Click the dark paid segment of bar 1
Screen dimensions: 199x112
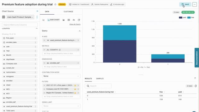tap(168, 61)
